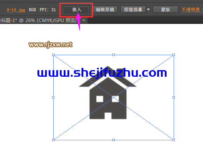This screenshot has width=203, height=165.
Task: Select the bottom-center selection handle
Action: [x=113, y=140]
